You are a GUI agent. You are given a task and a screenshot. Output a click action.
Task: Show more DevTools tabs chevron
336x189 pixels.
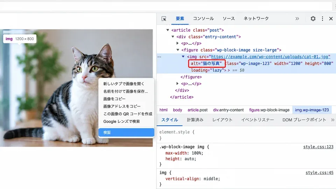[x=297, y=19]
